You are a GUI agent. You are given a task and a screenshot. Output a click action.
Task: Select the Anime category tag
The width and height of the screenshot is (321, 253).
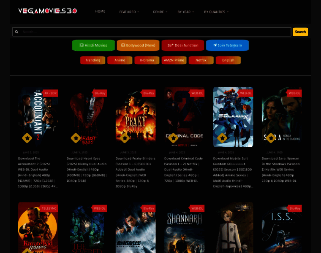click(120, 60)
